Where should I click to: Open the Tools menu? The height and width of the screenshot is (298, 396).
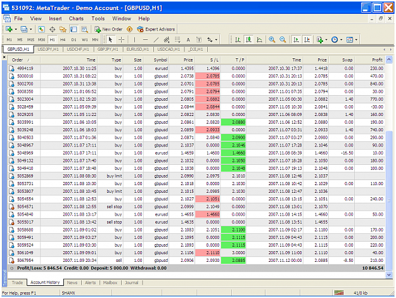click(x=98, y=18)
